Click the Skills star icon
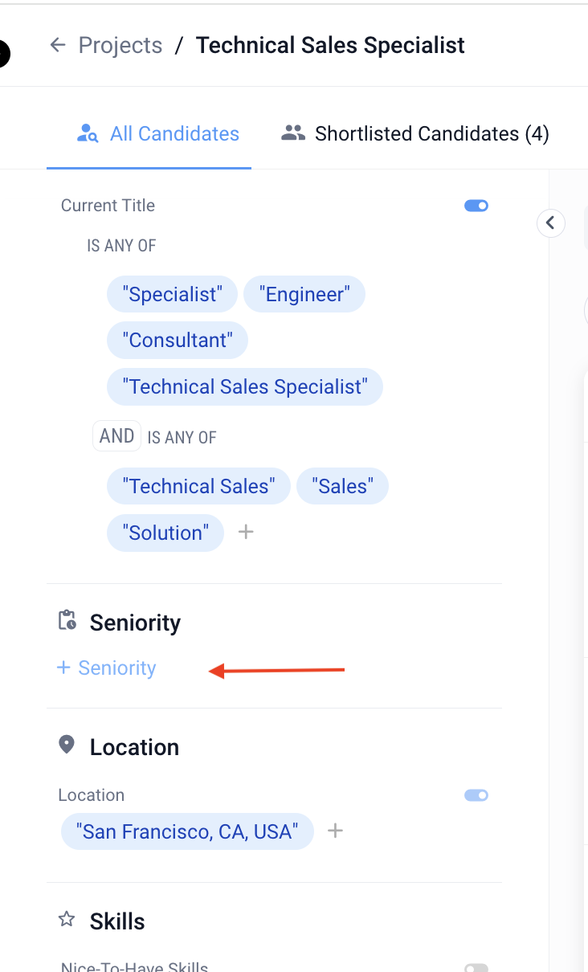 67,920
